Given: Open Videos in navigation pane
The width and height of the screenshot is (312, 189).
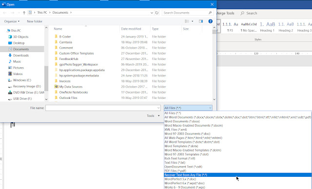Looking at the screenshot, I should click(x=18, y=74).
